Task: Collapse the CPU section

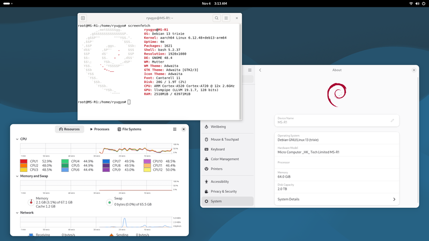Action: tap(17, 139)
